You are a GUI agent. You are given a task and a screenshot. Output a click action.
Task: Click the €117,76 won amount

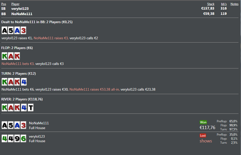(207, 128)
